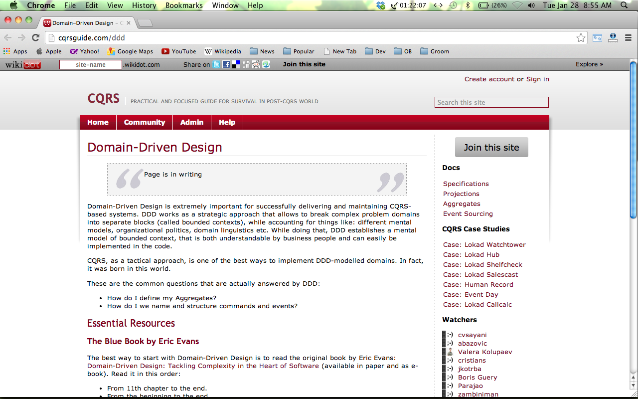
Task: Share the page on Facebook
Action: pos(226,64)
